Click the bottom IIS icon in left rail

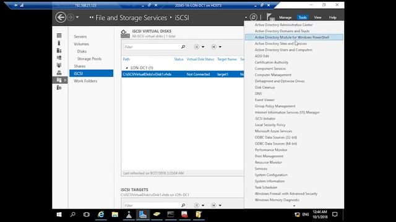(x=59, y=88)
